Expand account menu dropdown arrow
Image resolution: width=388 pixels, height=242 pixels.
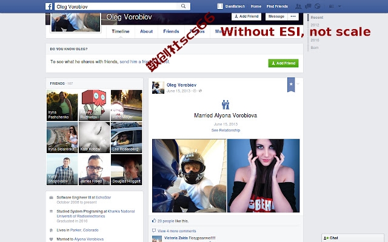[339, 7]
